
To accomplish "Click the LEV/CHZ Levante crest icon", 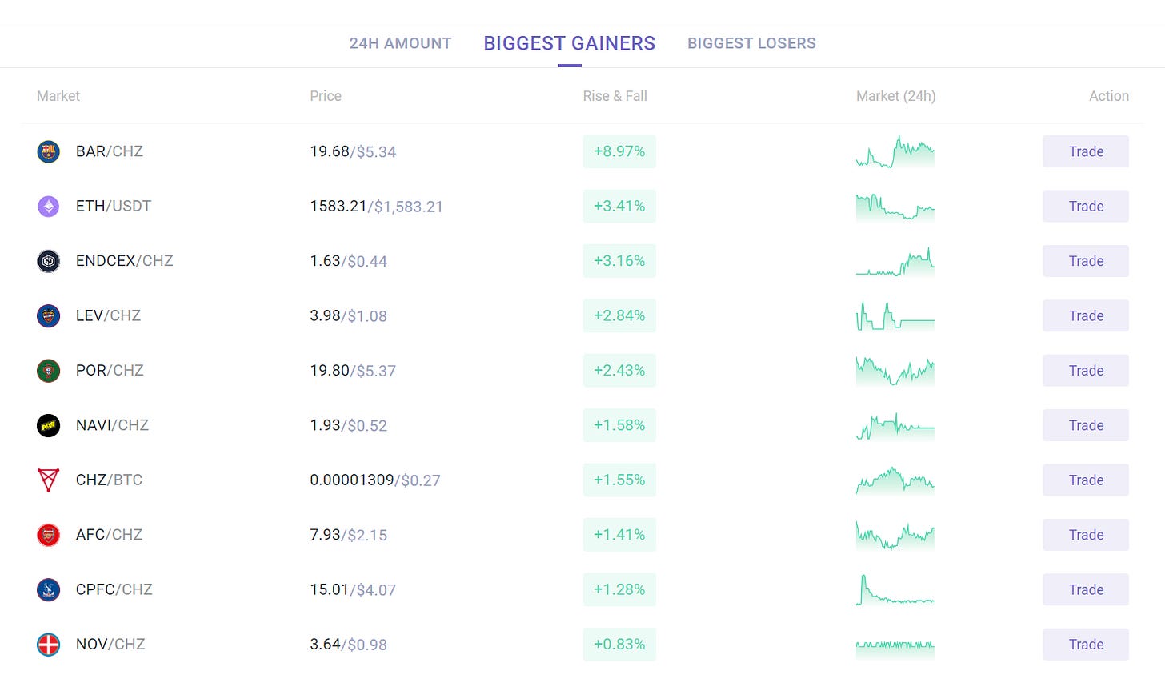I will (49, 315).
